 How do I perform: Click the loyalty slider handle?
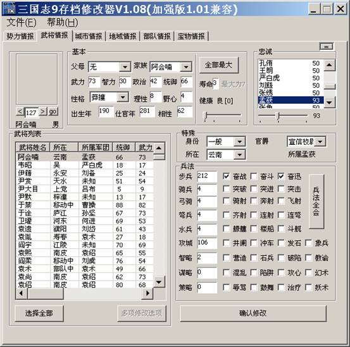[x=278, y=116]
